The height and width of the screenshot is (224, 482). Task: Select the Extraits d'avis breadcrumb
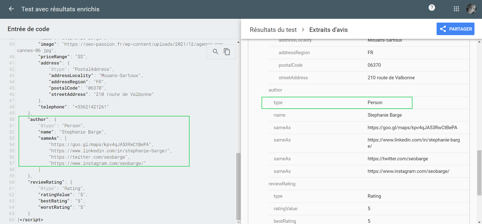(328, 30)
